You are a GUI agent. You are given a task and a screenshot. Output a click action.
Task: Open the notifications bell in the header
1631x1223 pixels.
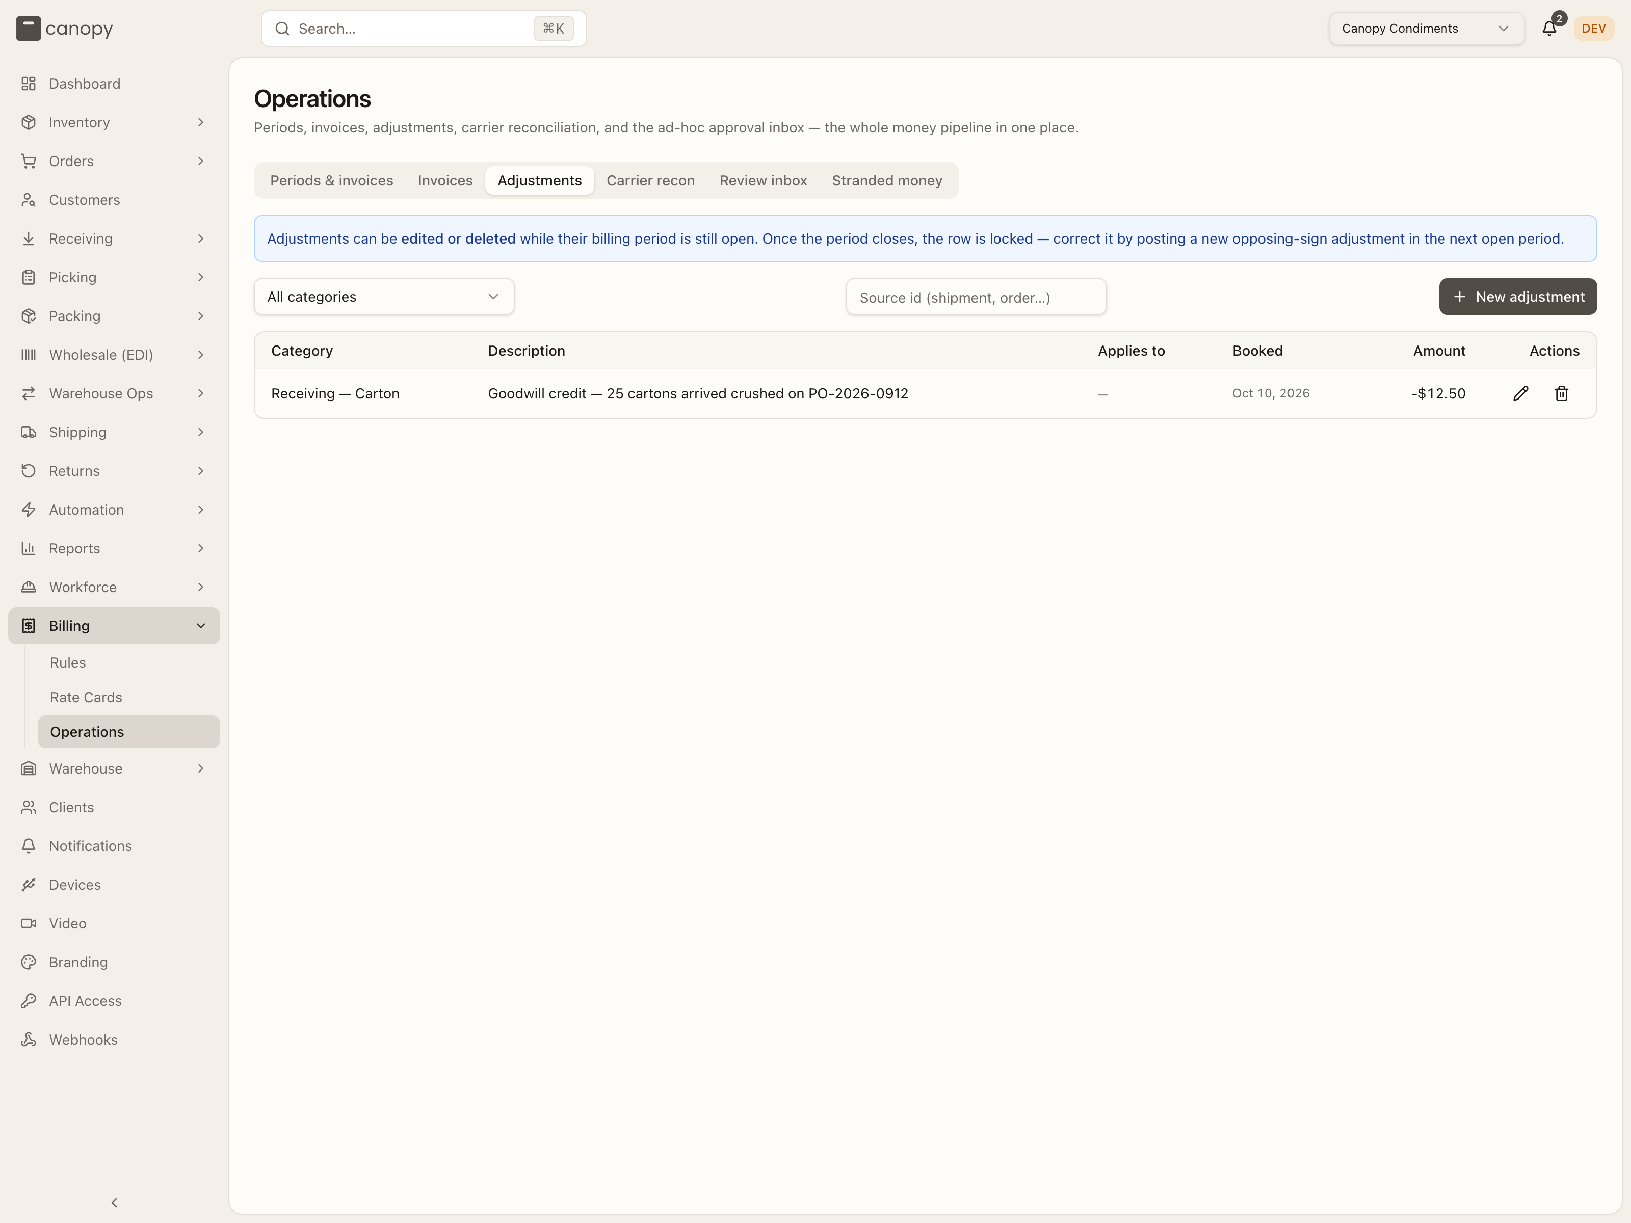pyautogui.click(x=1549, y=29)
